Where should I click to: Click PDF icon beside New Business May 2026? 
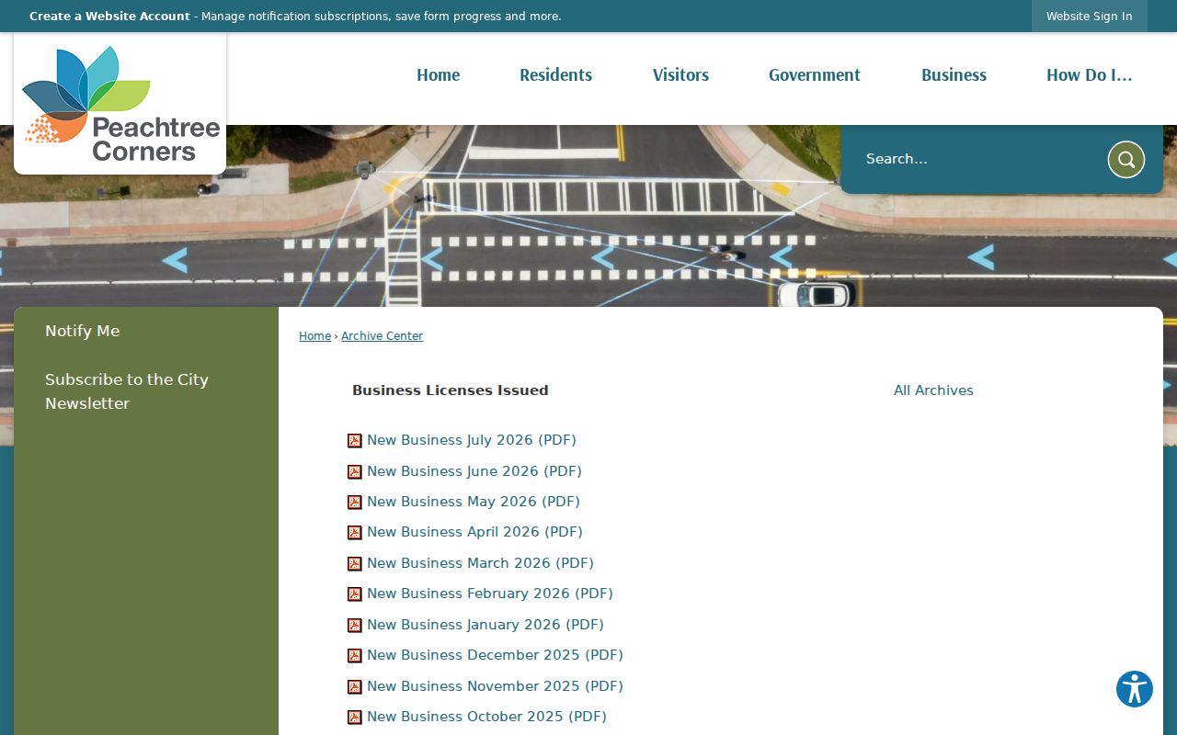[x=355, y=503]
